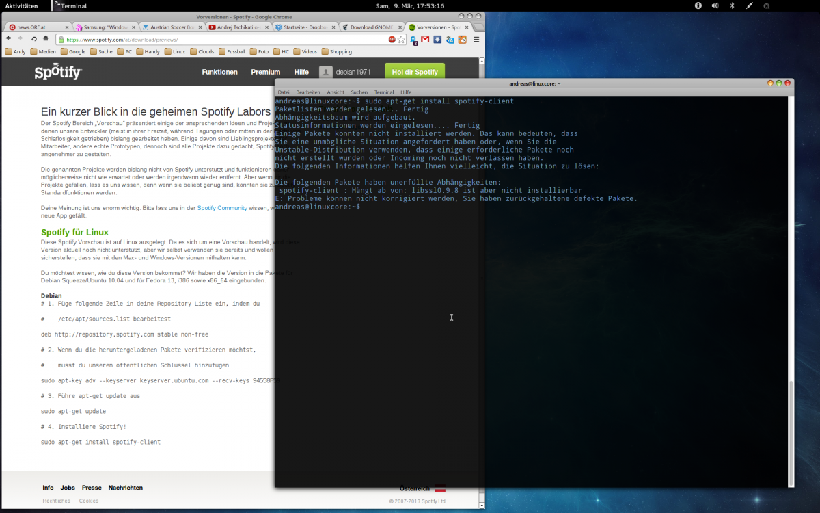Open Premium page on Spotify site
820x513 pixels.
pyautogui.click(x=266, y=72)
